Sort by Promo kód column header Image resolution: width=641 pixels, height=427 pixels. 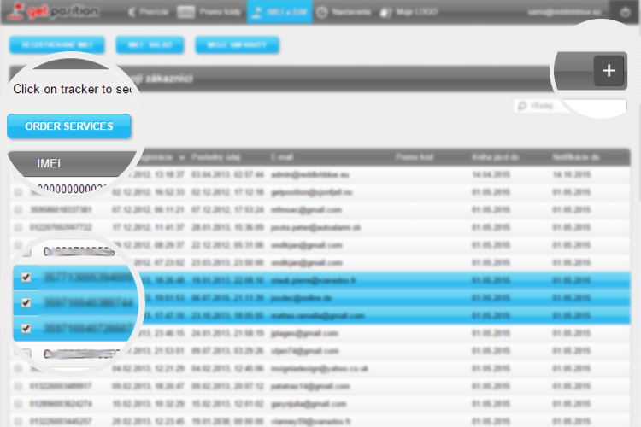coord(415,157)
